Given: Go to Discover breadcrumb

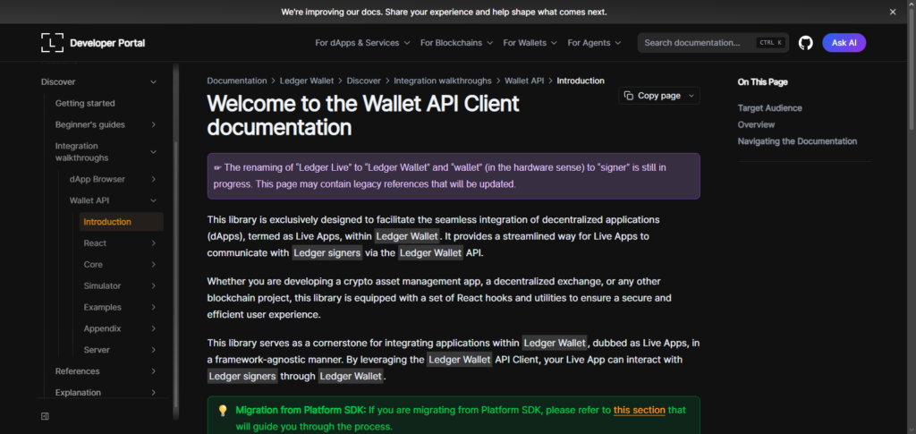Looking at the screenshot, I should point(363,81).
